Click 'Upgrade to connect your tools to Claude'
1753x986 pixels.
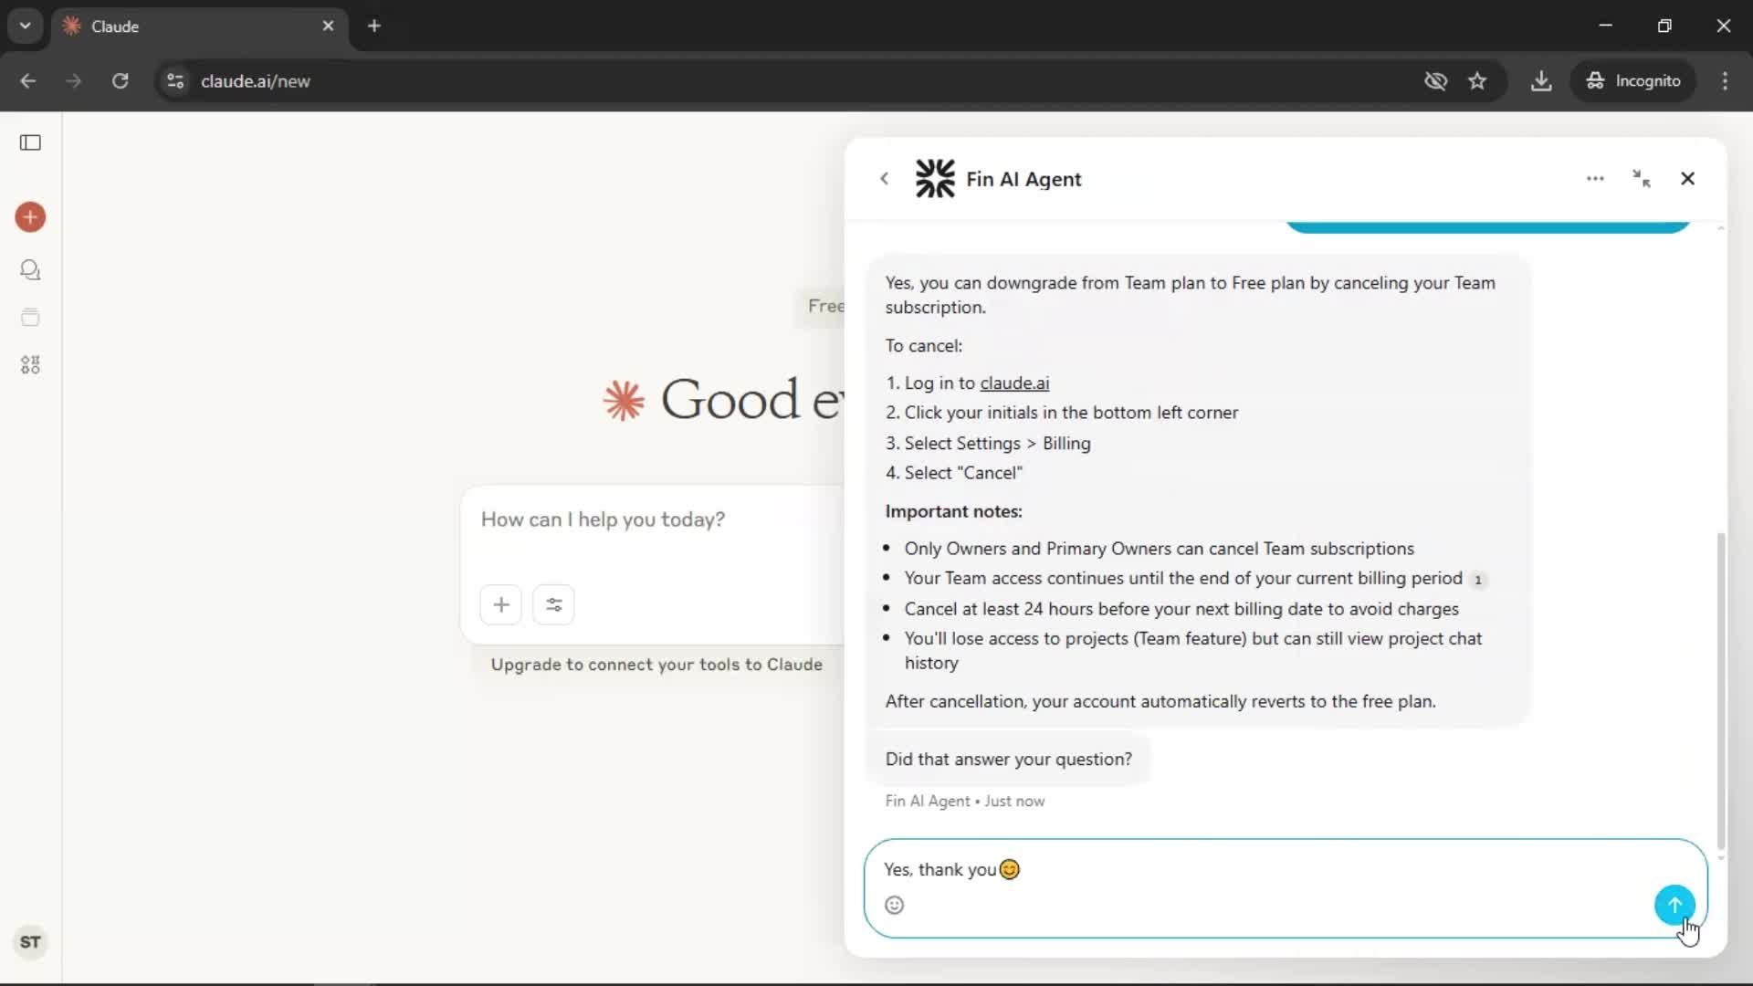click(x=656, y=665)
